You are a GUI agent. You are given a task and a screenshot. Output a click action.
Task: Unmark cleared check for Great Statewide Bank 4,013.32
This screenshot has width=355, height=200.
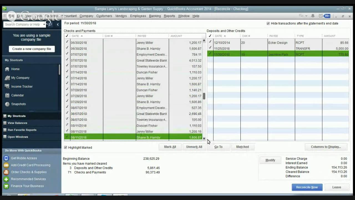coord(67,60)
